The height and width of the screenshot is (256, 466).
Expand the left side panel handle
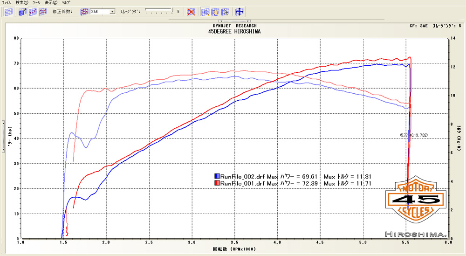point(2,123)
